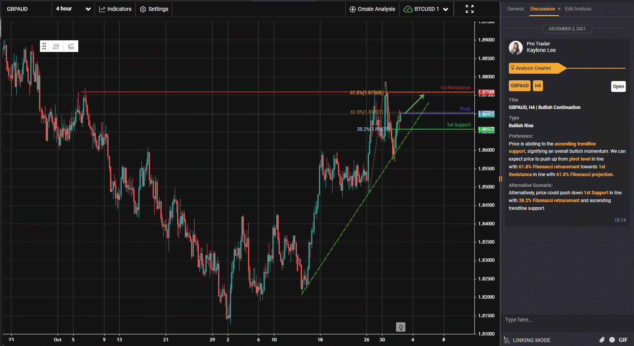The image size is (634, 346).
Task: Select the Fibonacci drawing tool in the floating toolbar
Action: [x=71, y=46]
